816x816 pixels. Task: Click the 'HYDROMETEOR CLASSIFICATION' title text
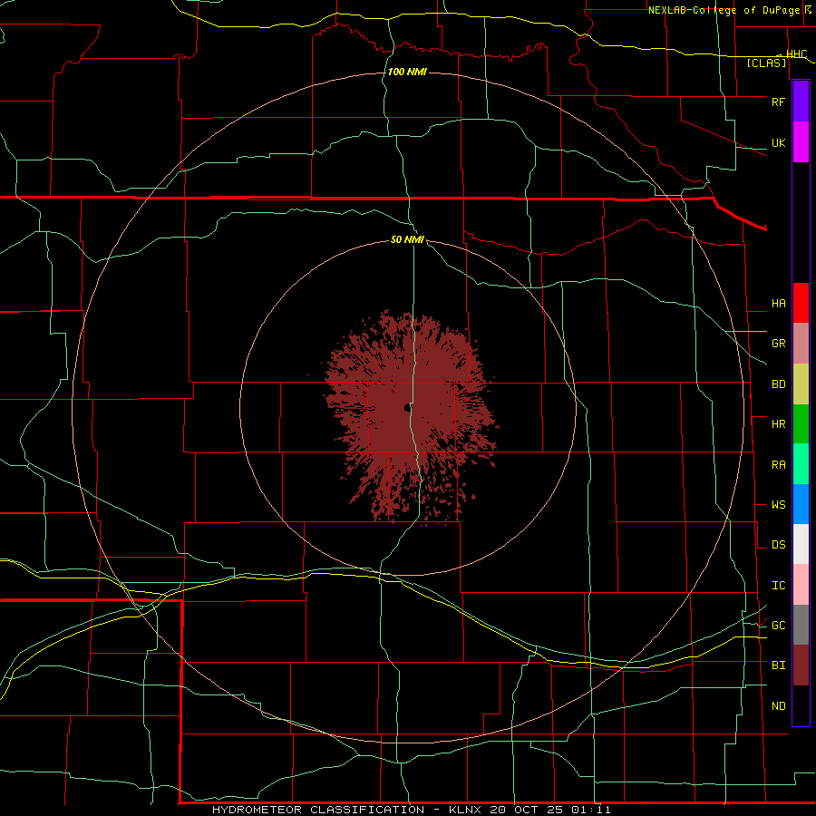tap(318, 810)
